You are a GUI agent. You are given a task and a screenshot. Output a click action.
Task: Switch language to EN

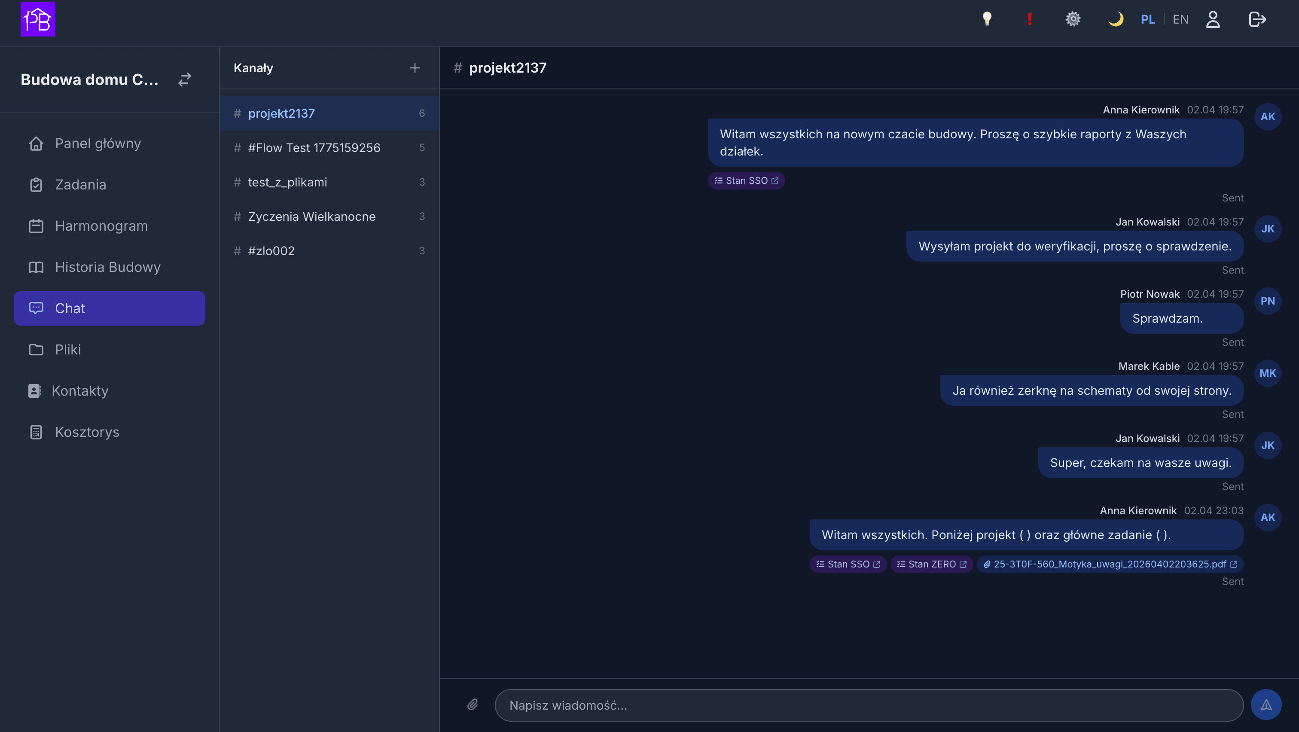[1180, 19]
